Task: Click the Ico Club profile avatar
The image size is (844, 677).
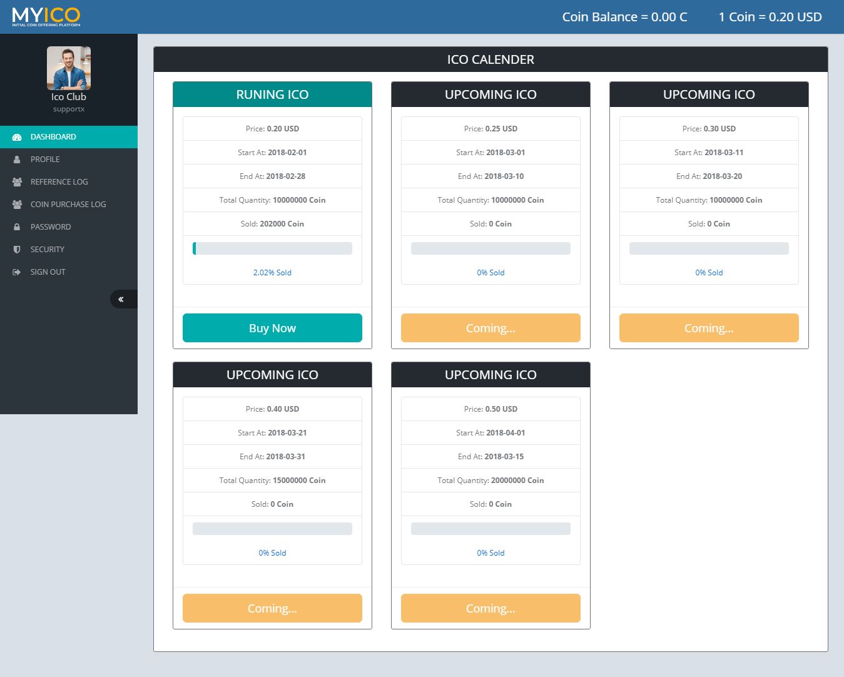Action: [x=69, y=68]
